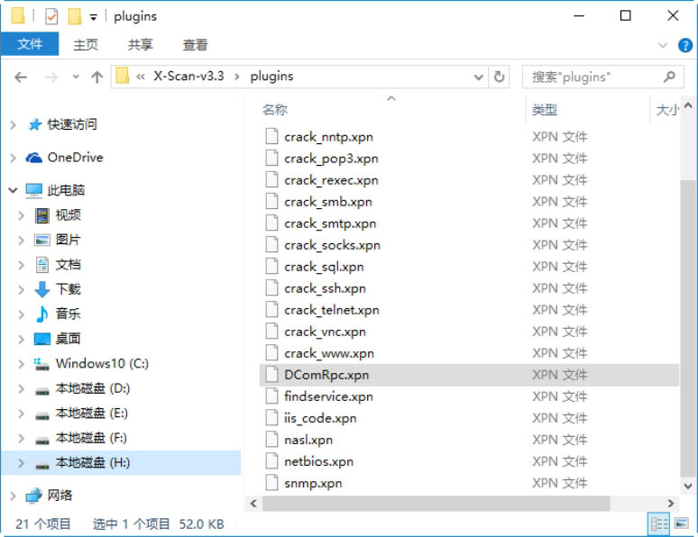Open the address bar history dropdown
This screenshot has height=537, width=698.
(479, 77)
